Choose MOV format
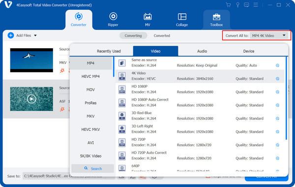Viewport: 295px width, 187px height. click(x=90, y=90)
